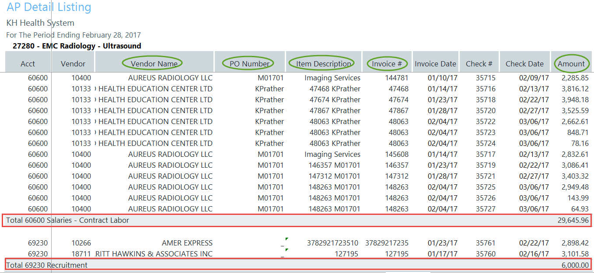Click the Amount column header
The height and width of the screenshot is (273, 594).
[x=571, y=64]
